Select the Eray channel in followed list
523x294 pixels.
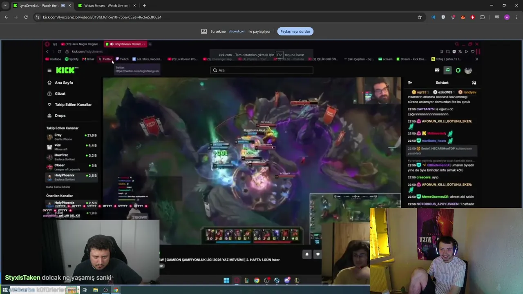coord(72,137)
